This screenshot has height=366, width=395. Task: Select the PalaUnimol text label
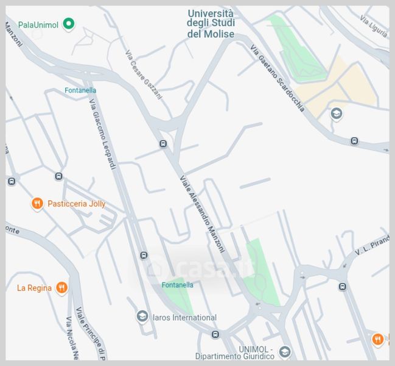click(38, 25)
